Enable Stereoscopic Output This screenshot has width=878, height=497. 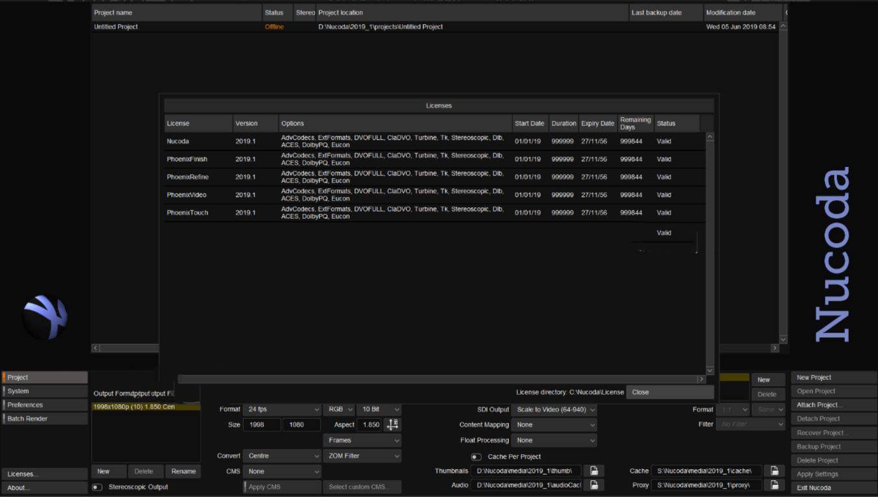[97, 487]
